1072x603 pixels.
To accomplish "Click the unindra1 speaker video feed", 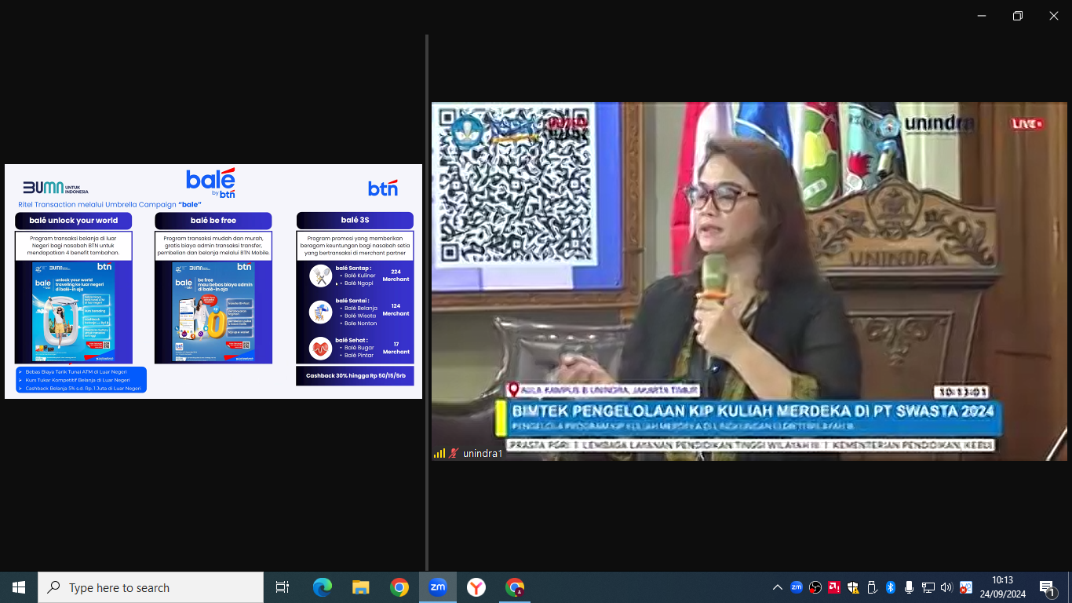I will point(749,281).
